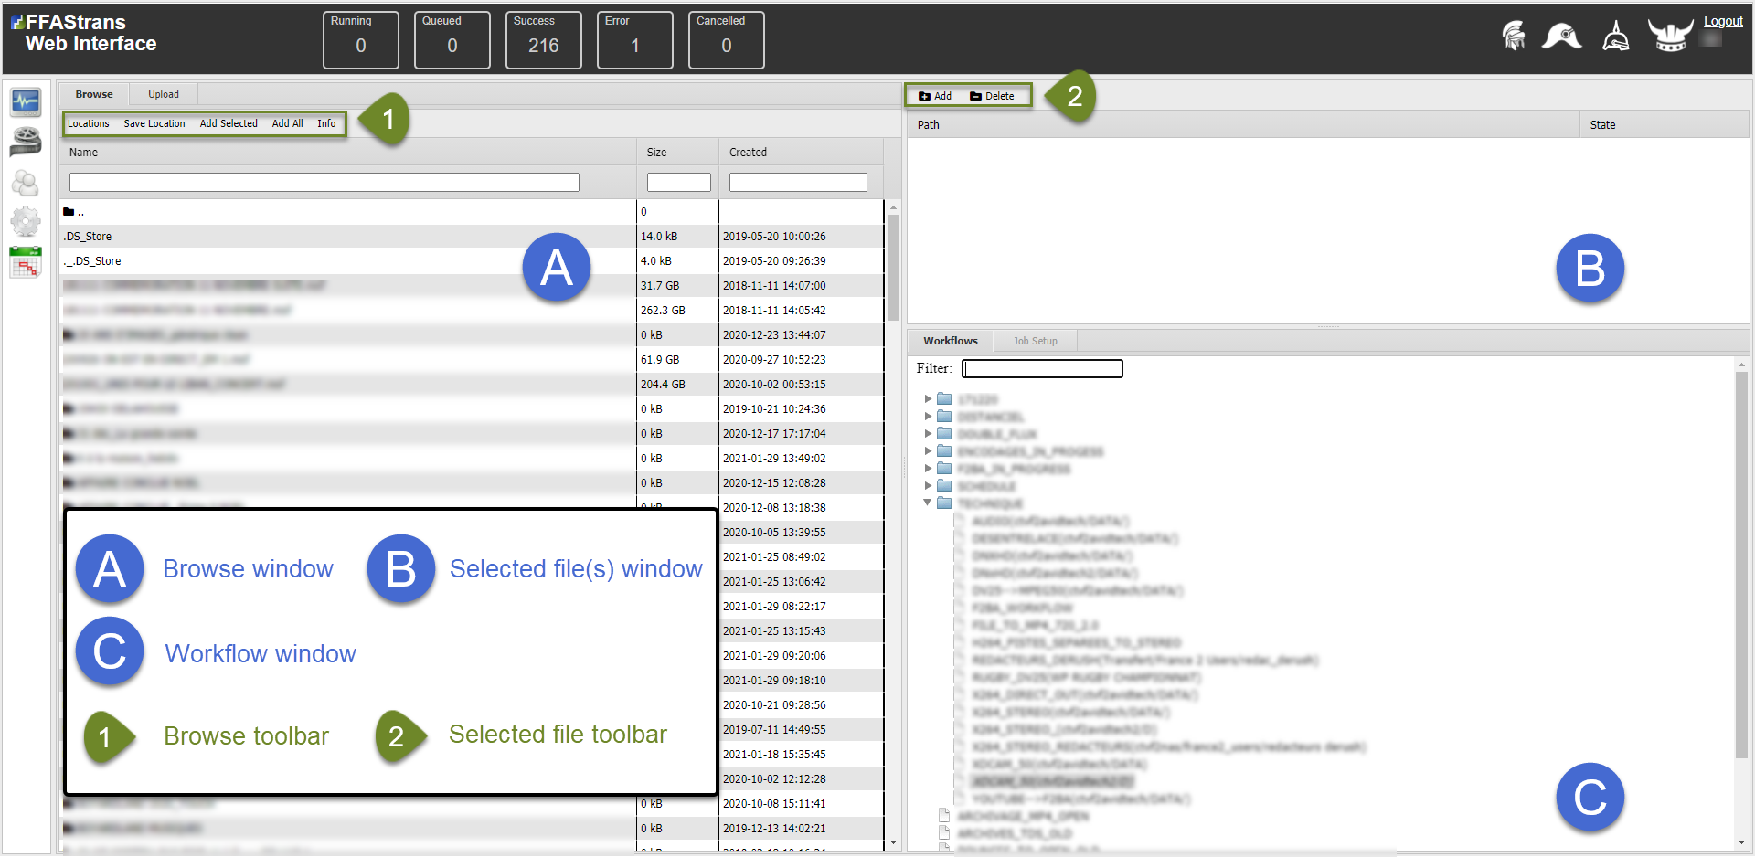Image resolution: width=1755 pixels, height=857 pixels.
Task: Open the film reel submit icon
Action: [26, 142]
